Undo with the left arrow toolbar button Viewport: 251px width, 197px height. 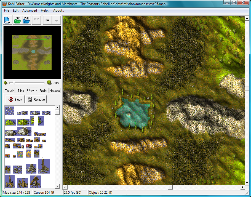coord(47,20)
